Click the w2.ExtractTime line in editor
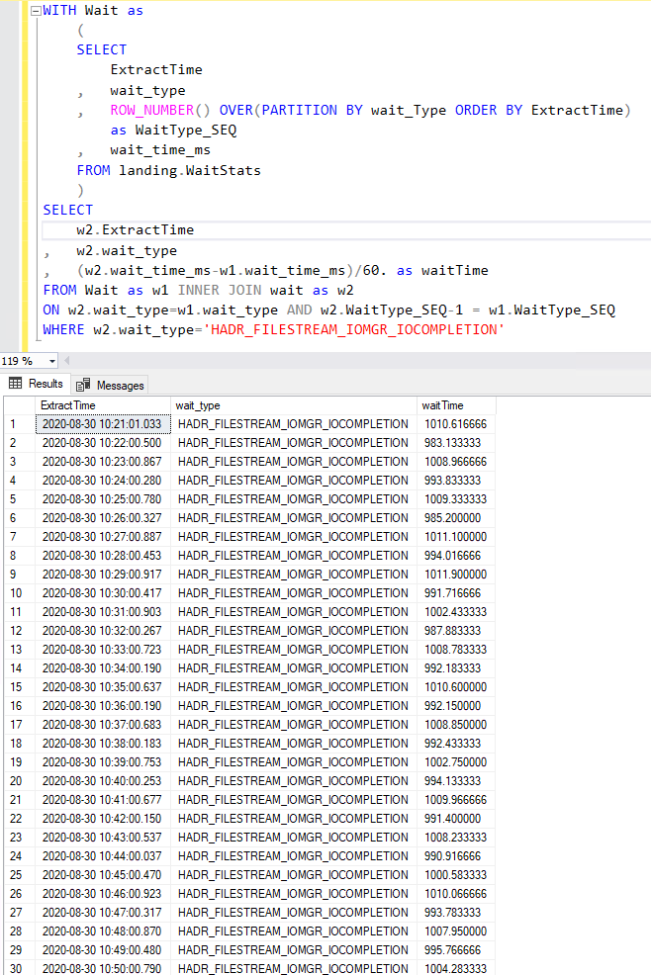The width and height of the screenshot is (651, 975). (135, 230)
